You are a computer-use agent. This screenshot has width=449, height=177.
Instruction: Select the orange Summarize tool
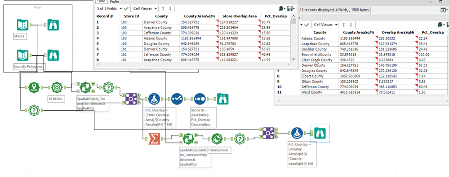pos(154,139)
